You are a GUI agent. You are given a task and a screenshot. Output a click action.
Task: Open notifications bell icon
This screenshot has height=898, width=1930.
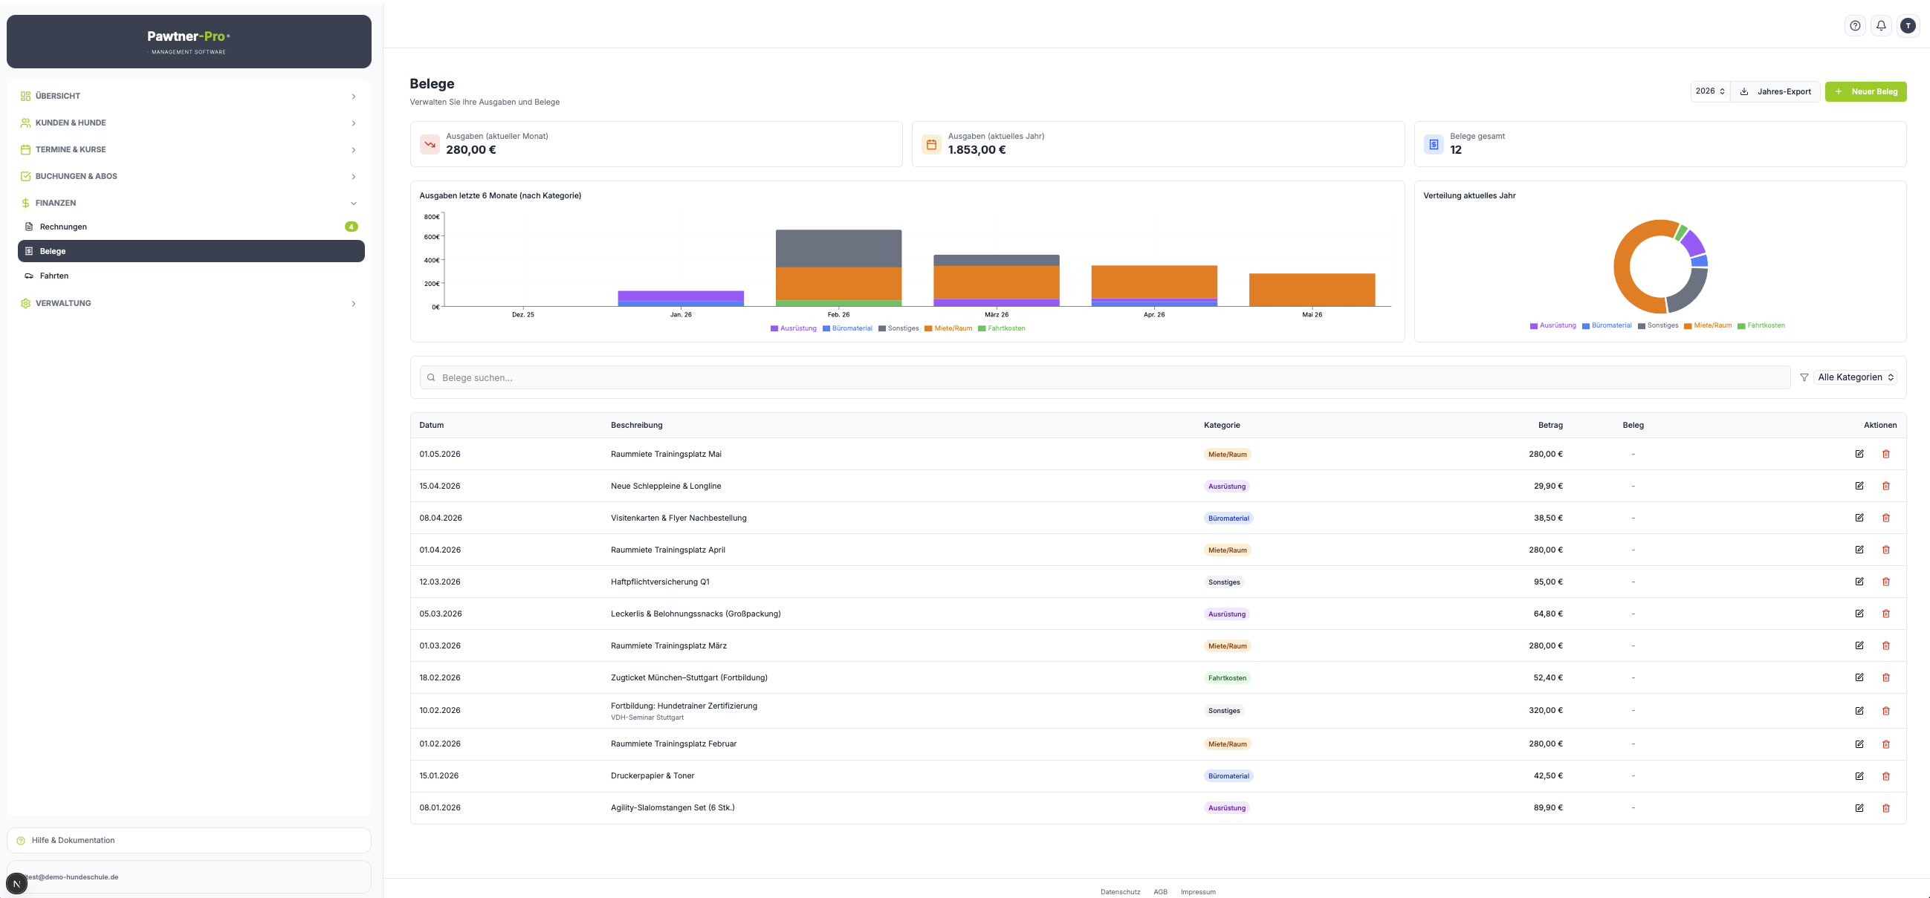[1881, 25]
